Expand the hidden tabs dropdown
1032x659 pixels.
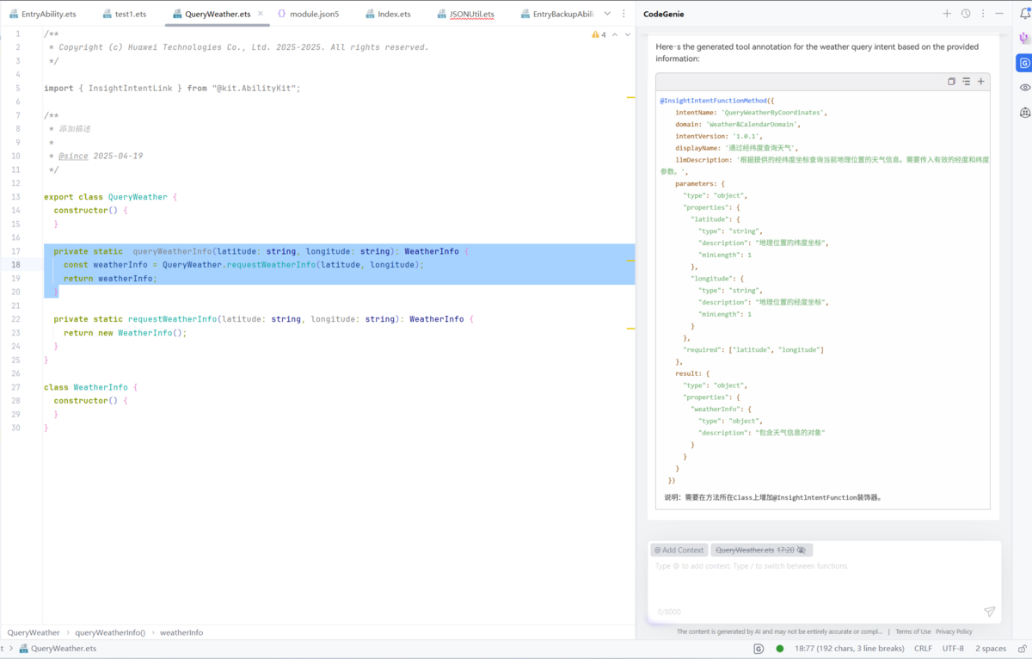[x=607, y=14]
